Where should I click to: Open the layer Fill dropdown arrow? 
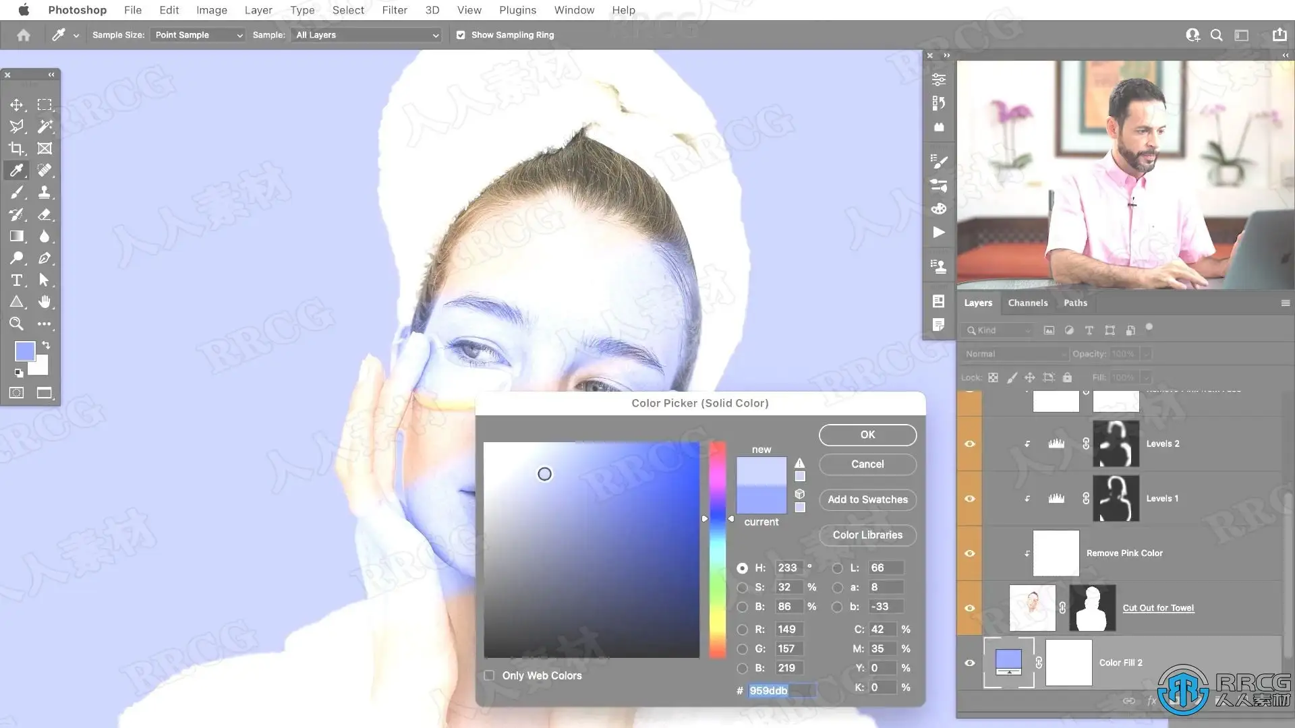pyautogui.click(x=1147, y=377)
